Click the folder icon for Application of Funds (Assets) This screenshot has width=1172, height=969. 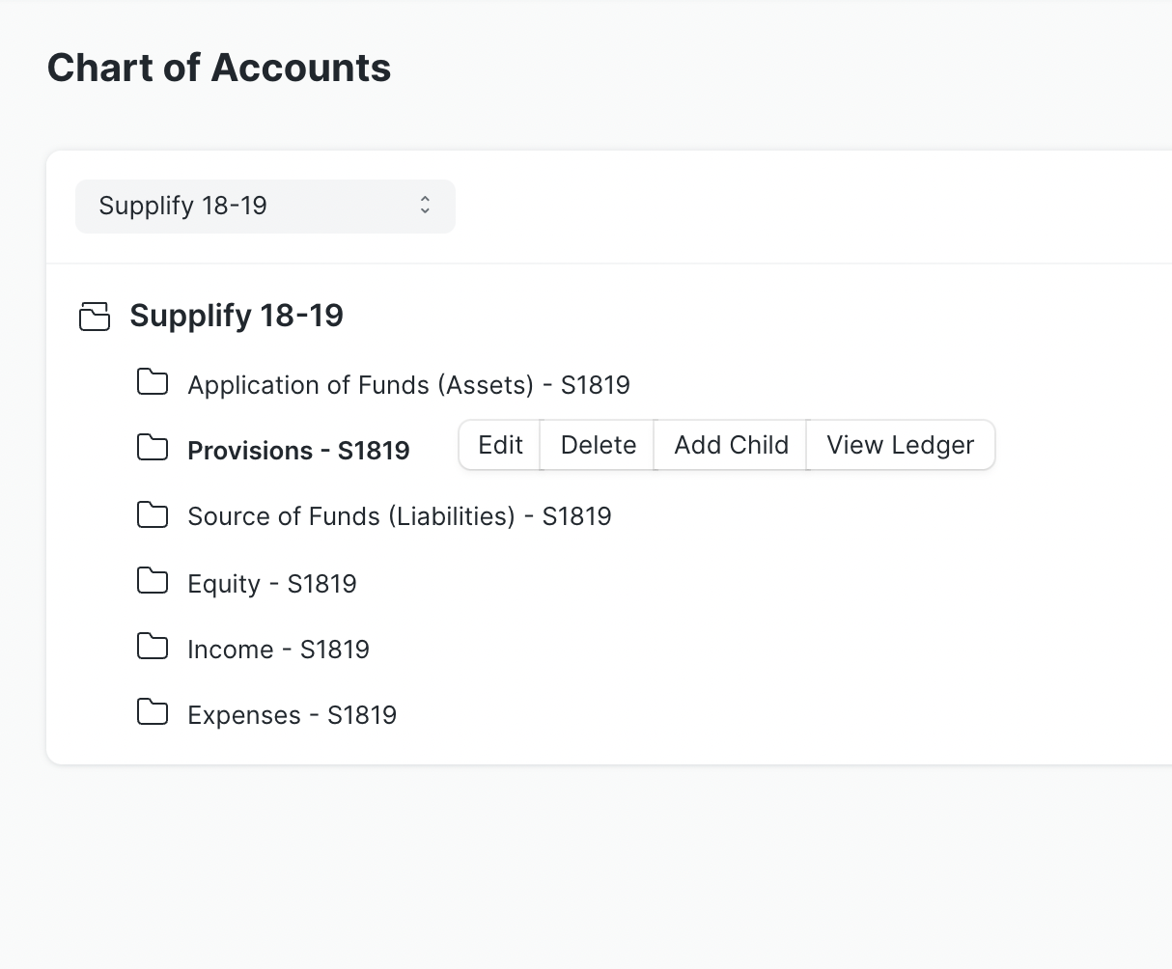point(153,383)
